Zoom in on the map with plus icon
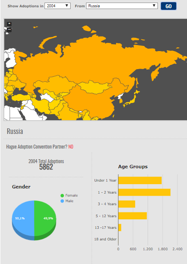 [x=9, y=24]
